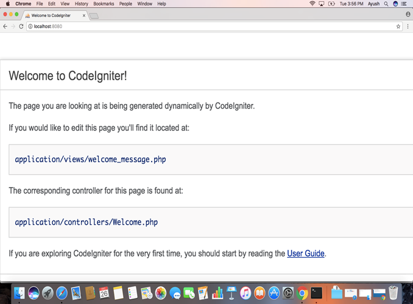The width and height of the screenshot is (413, 304).
Task: Click the Tue 3:56 PM clock
Action: (351, 4)
